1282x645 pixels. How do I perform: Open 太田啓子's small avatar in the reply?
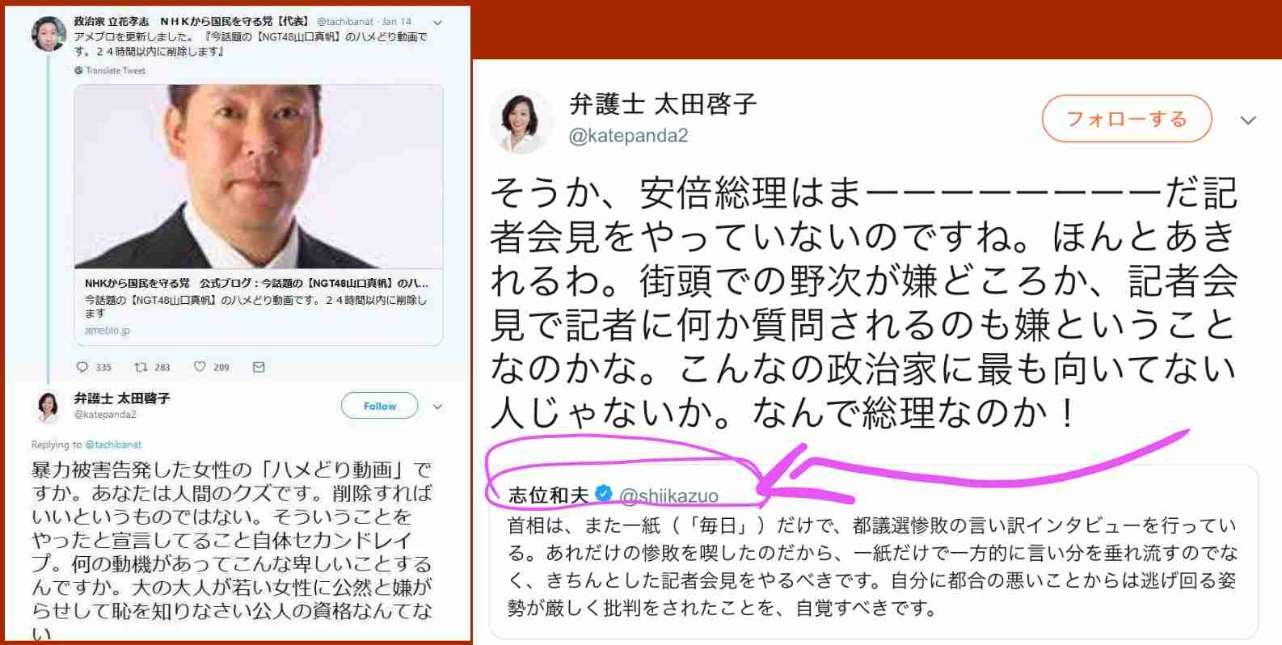coord(48,407)
